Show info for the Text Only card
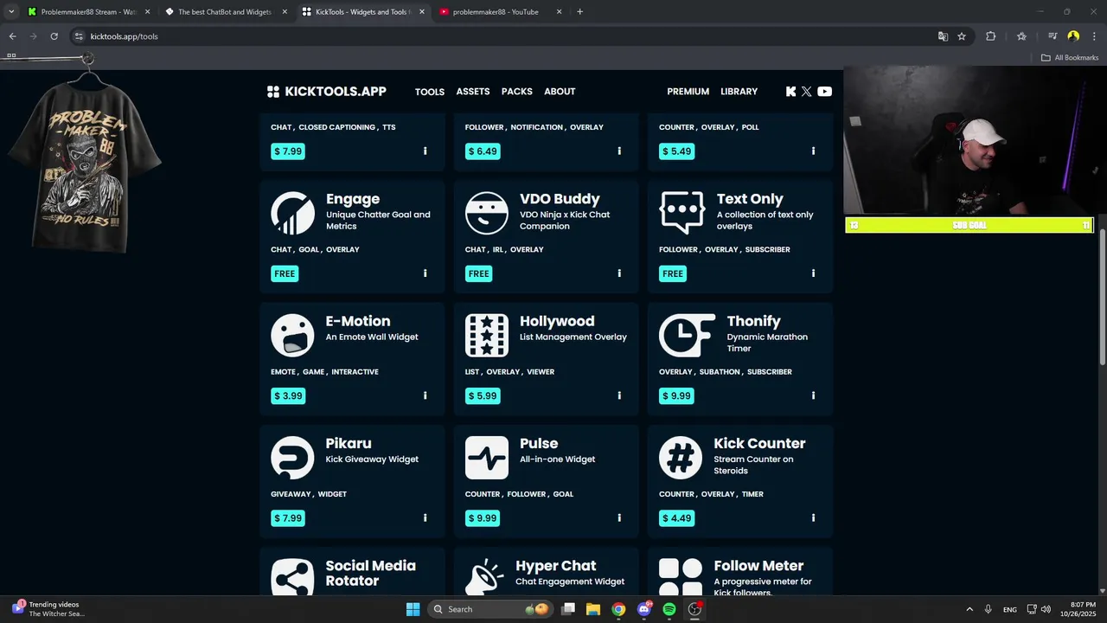Screen dimensions: 1107x623 [813, 273]
